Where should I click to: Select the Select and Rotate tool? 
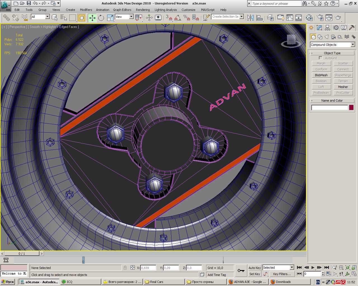pyautogui.click(x=101, y=18)
